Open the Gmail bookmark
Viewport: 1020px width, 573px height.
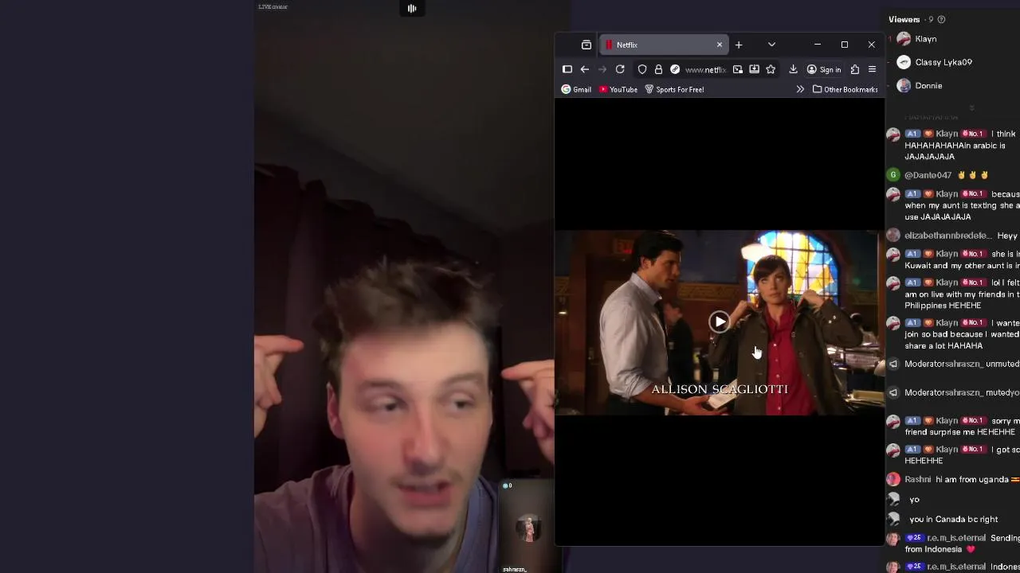576,89
